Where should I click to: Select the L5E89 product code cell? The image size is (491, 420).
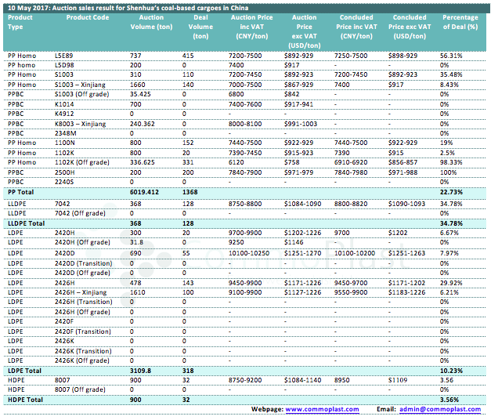click(64, 56)
